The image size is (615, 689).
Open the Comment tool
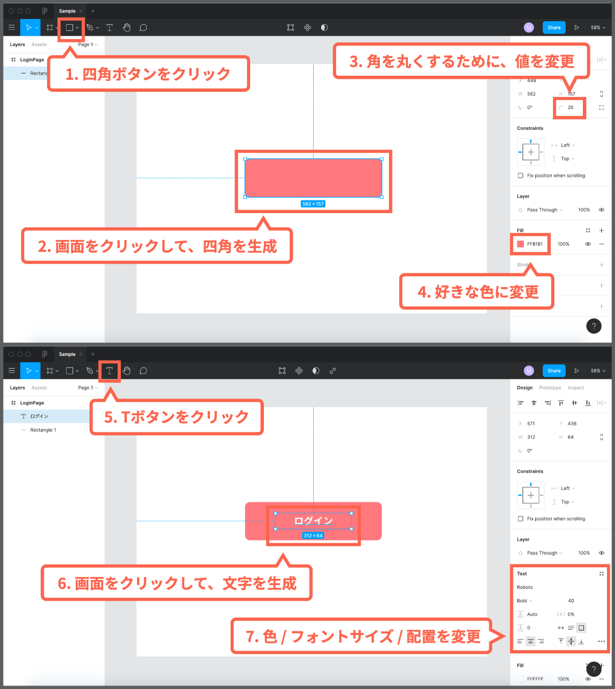pos(143,27)
